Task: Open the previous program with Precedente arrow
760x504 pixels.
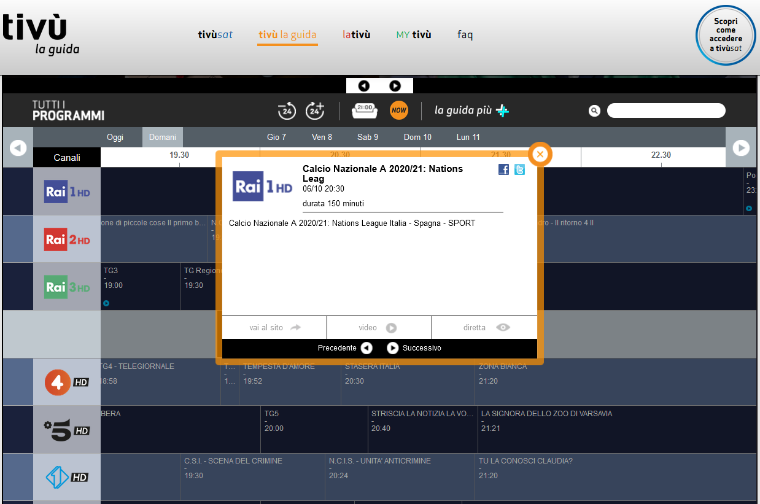Action: (366, 348)
